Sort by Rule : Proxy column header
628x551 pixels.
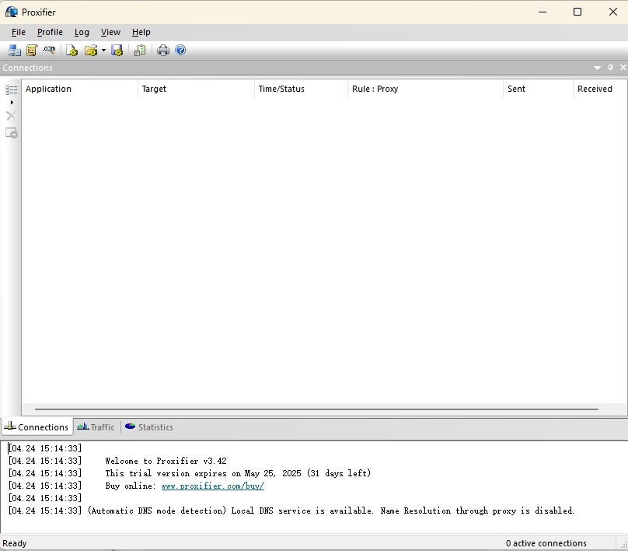pos(425,89)
